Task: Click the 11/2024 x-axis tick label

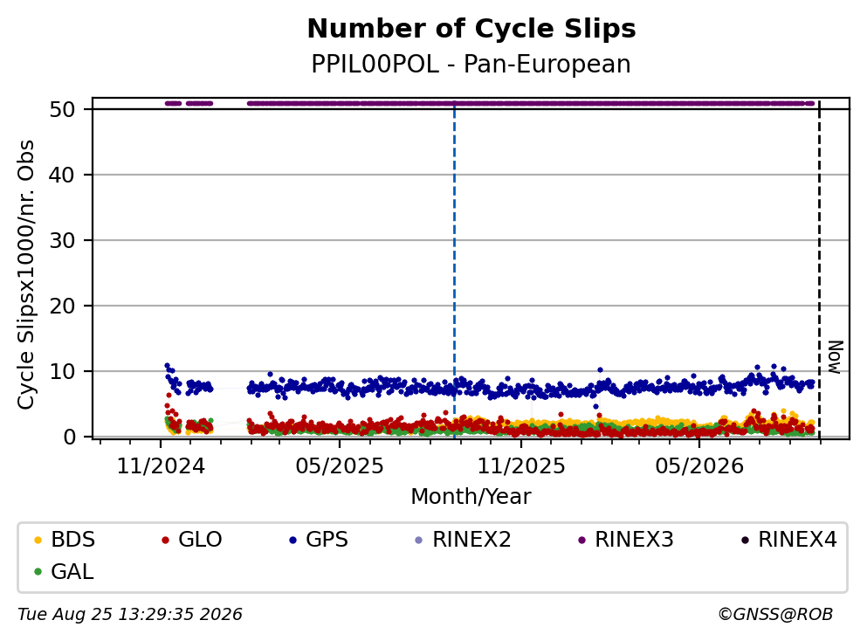Action: point(161,466)
